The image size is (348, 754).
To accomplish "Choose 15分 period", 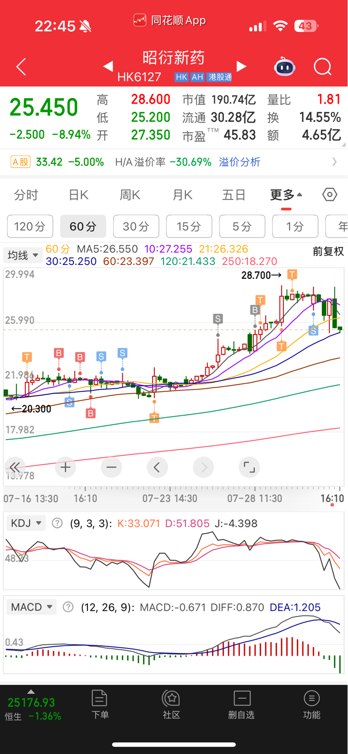I will [189, 226].
